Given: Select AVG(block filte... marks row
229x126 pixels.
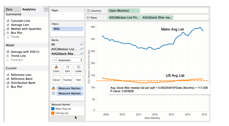Looking at the screenshot, I should click(x=67, y=54).
